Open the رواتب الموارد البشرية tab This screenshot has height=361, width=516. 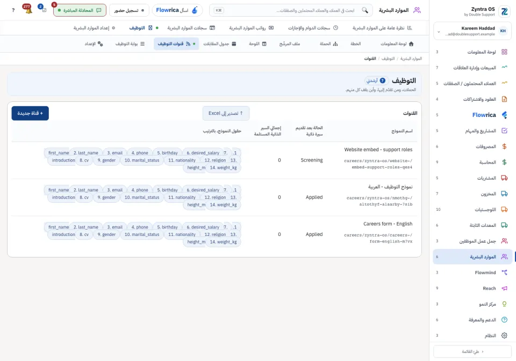point(252,28)
